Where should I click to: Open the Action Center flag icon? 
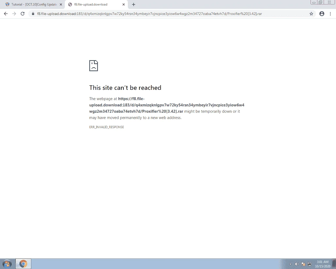coord(303,264)
